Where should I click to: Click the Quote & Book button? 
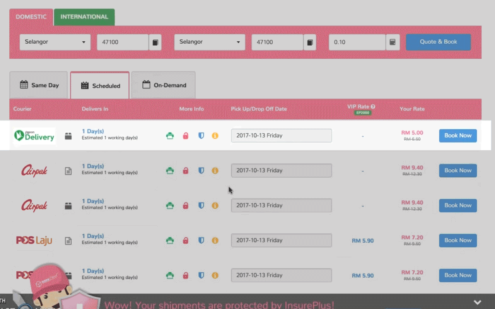pyautogui.click(x=438, y=42)
